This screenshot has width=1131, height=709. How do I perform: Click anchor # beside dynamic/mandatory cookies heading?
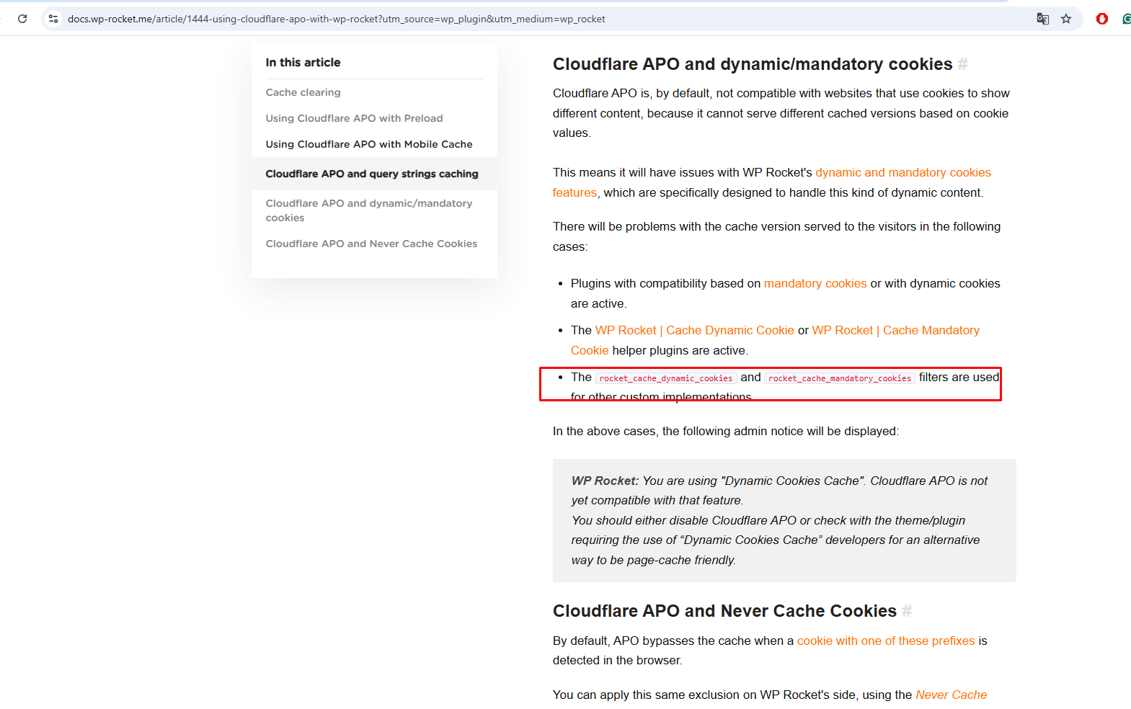pos(962,64)
